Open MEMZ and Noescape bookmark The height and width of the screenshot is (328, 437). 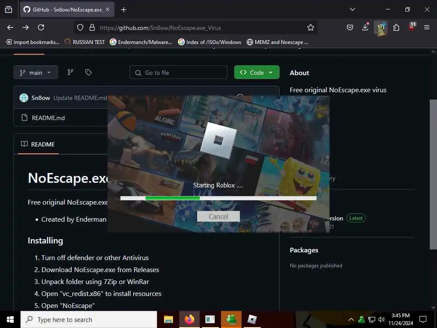pyautogui.click(x=277, y=42)
